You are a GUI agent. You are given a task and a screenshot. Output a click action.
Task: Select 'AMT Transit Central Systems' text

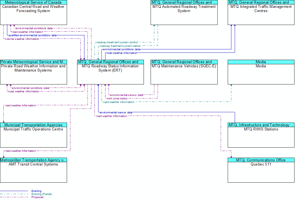(x=33, y=164)
